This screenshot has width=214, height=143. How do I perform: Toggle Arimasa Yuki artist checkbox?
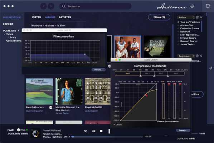coord(178,25)
